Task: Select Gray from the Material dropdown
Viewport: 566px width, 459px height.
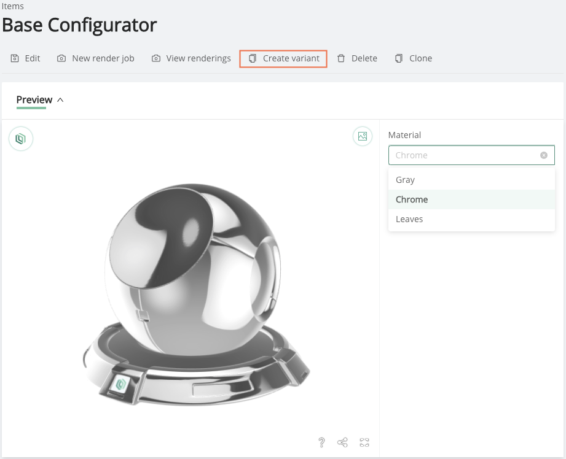Action: coord(471,180)
